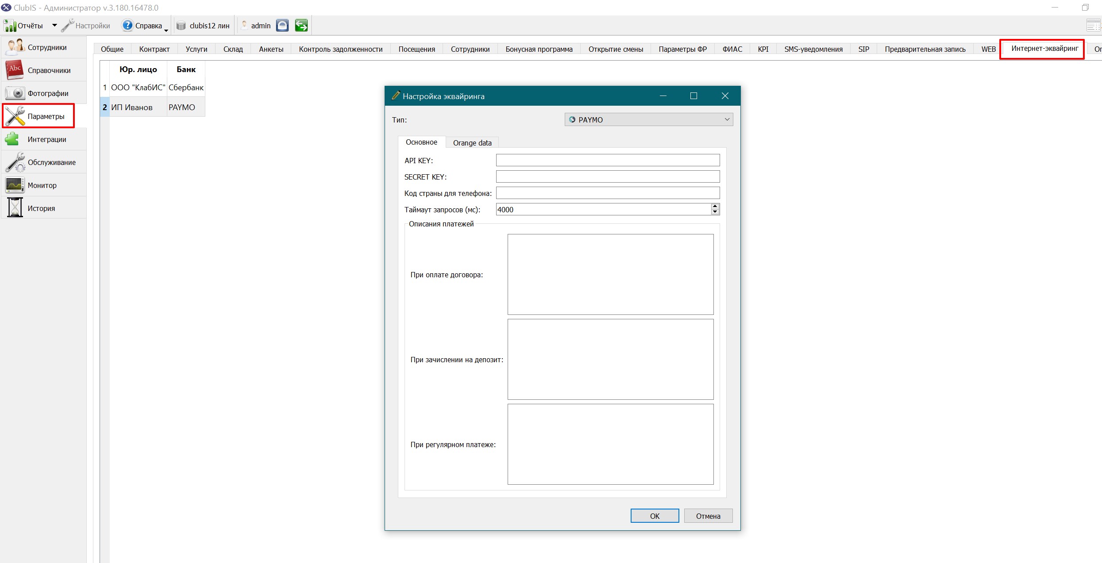Click the lock icon next to admin

282,26
